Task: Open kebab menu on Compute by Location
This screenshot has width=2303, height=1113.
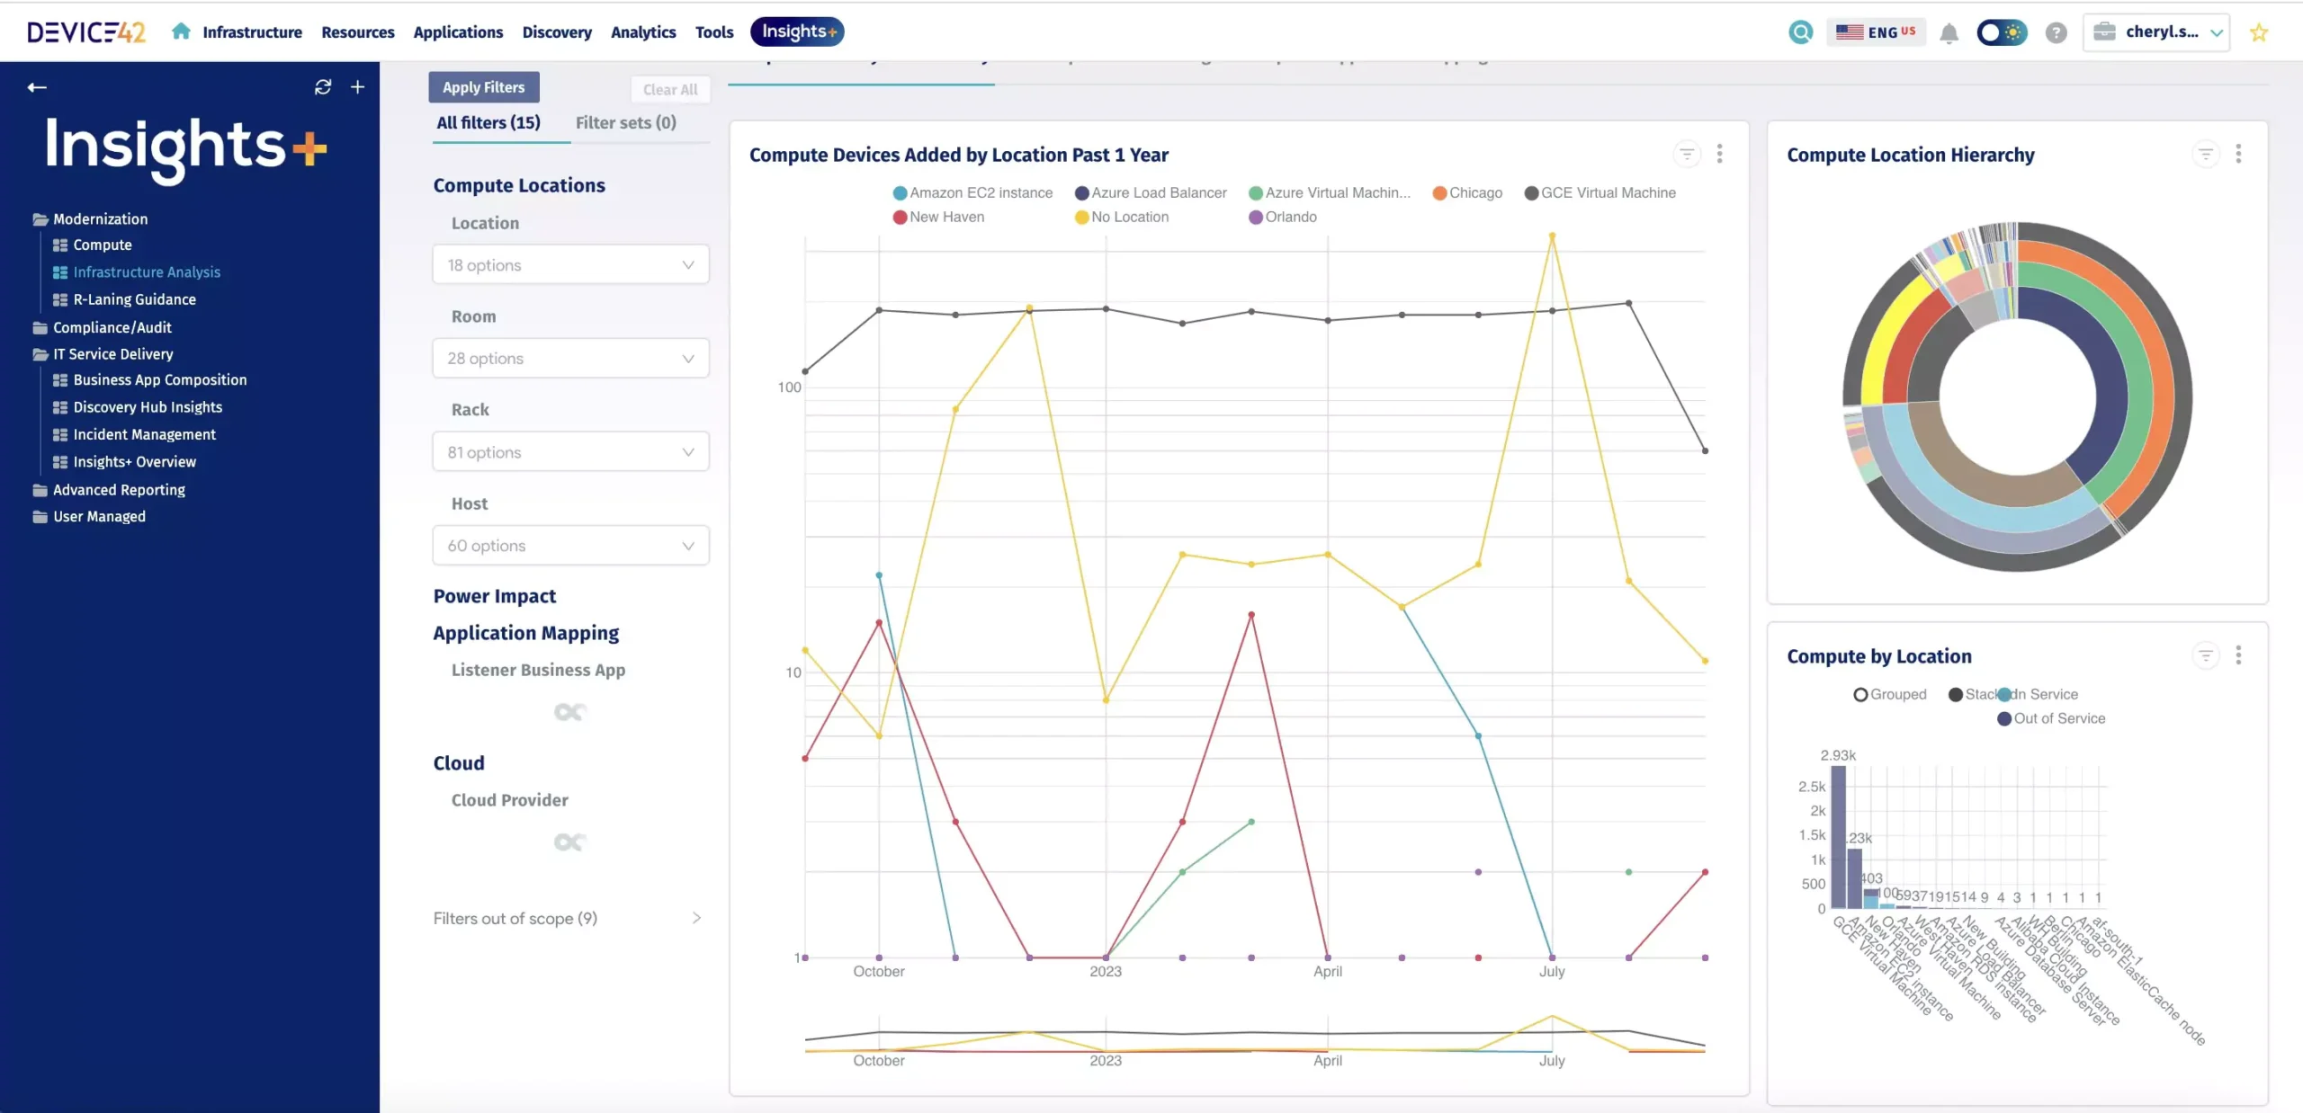Action: pos(2238,655)
